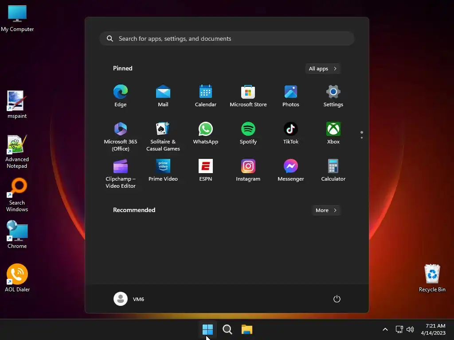Screen dimensions: 454x340
Task: Select the Recycle Bin desktop icon
Action: click(432, 278)
